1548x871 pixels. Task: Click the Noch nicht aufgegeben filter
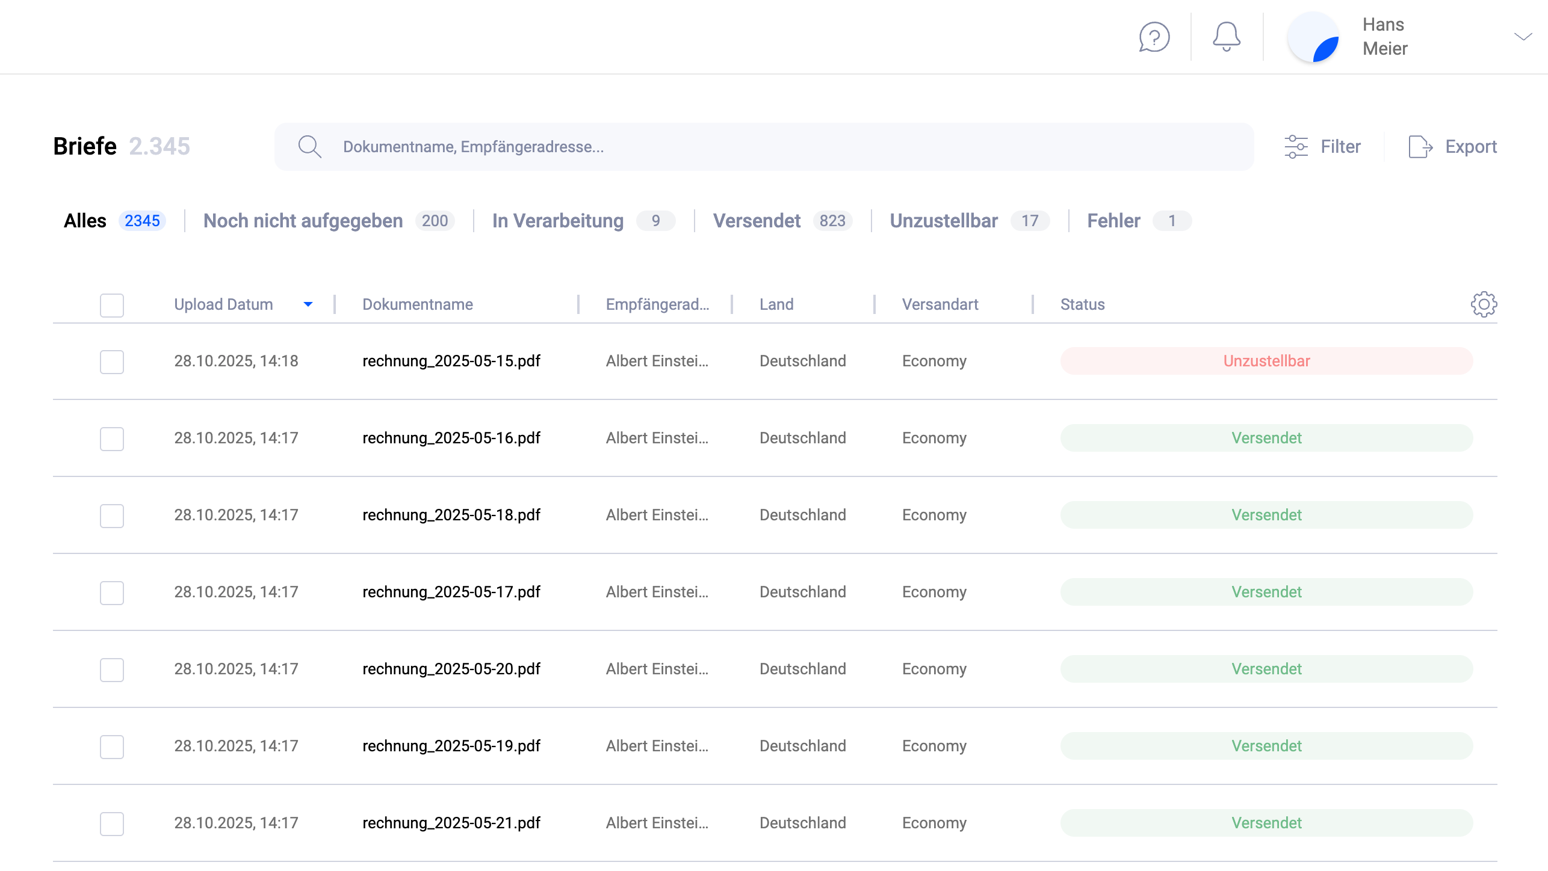303,221
